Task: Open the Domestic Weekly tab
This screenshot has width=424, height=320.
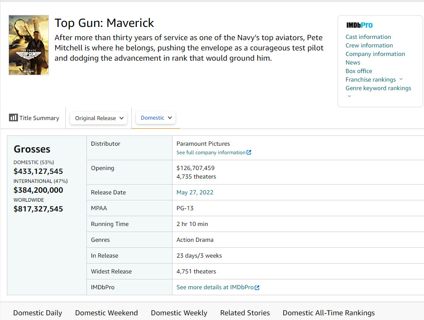Action: [x=179, y=313]
